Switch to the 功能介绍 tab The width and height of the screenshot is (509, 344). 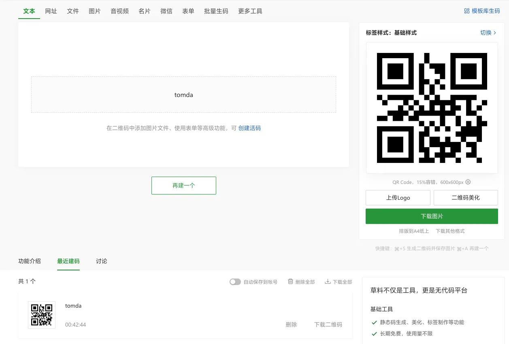(x=30, y=261)
